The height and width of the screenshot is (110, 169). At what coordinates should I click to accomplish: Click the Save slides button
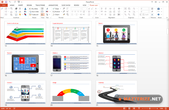pos(34,12)
